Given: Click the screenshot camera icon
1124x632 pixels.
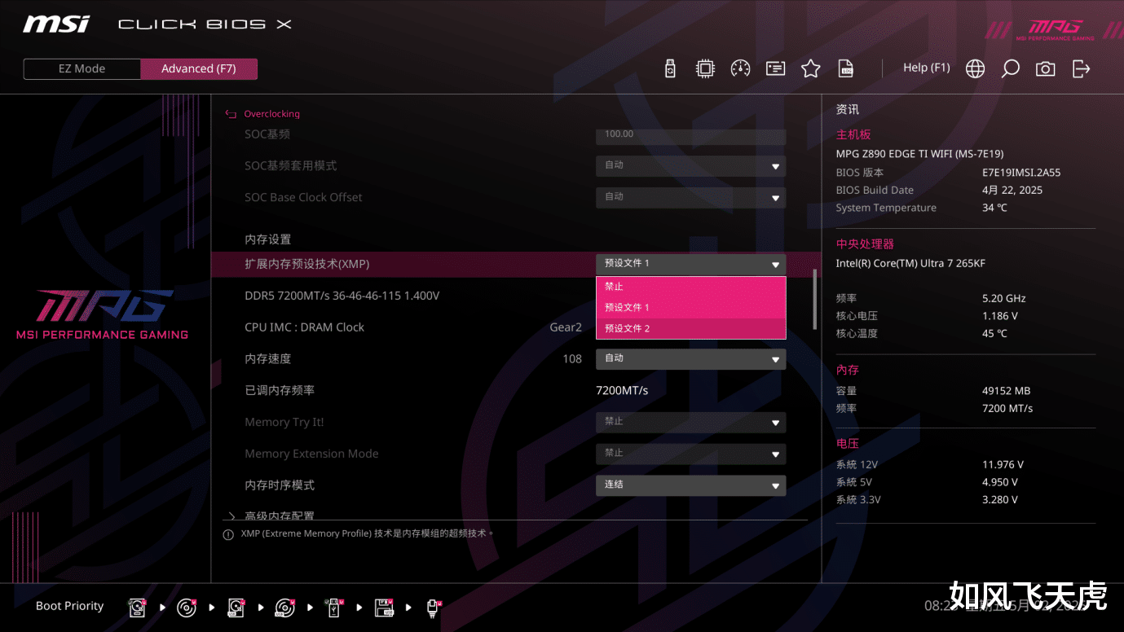Looking at the screenshot, I should [1045, 68].
